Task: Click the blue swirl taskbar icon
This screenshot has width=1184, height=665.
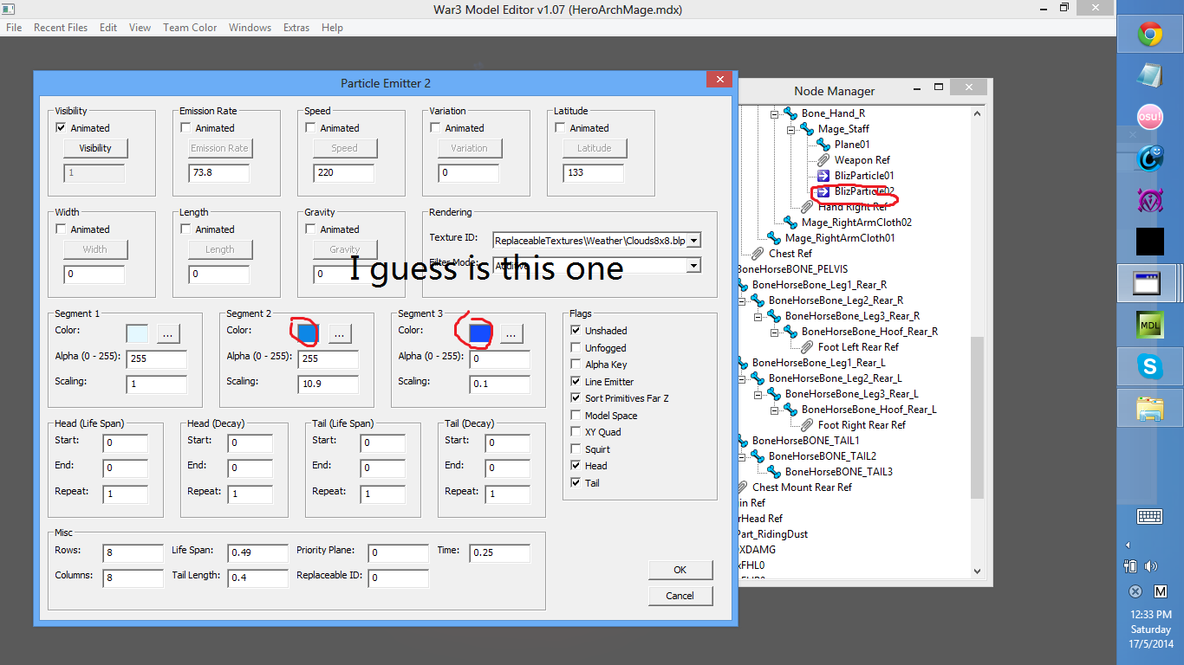Action: coord(1150,158)
